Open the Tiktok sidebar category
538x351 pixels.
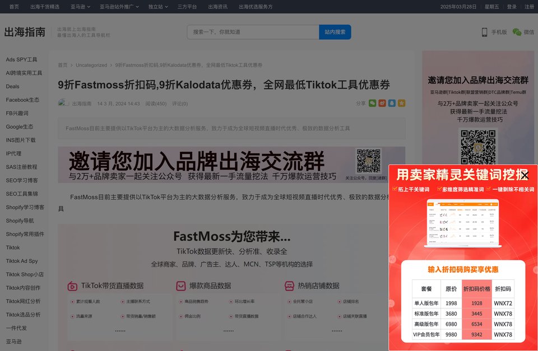pyautogui.click(x=13, y=247)
